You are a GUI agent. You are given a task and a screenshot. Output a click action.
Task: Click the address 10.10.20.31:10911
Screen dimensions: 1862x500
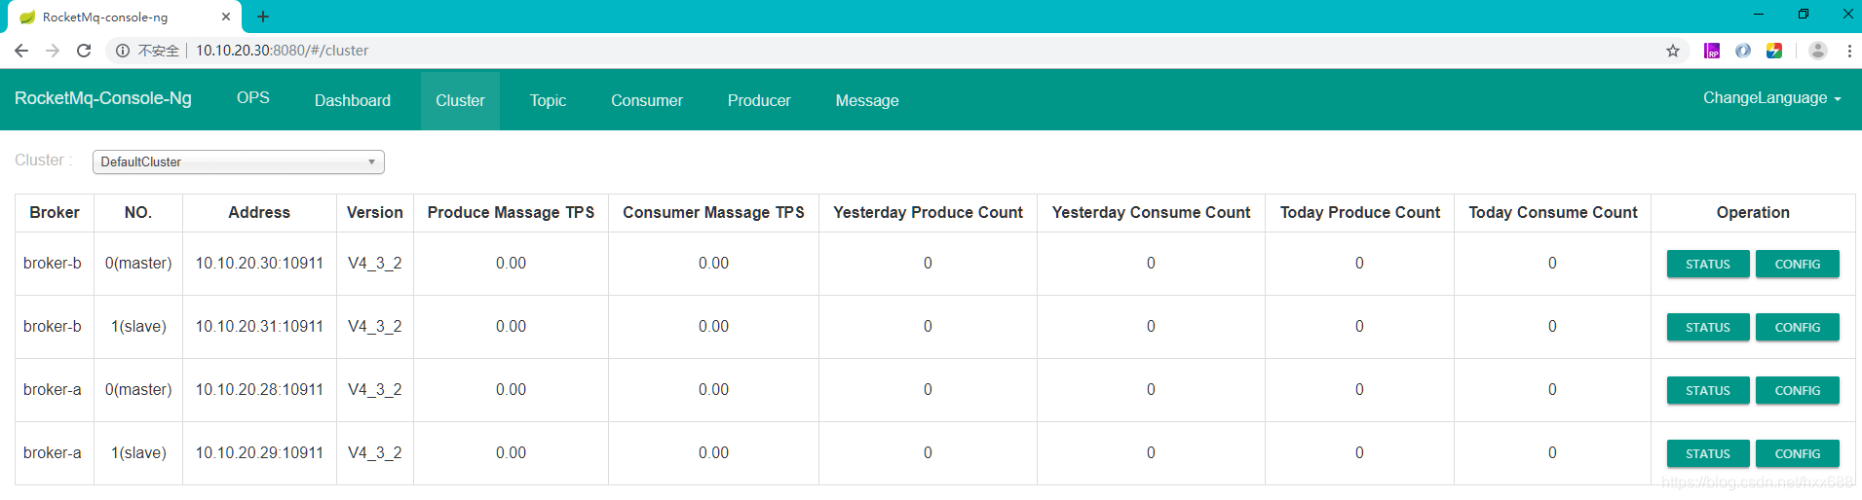point(259,327)
